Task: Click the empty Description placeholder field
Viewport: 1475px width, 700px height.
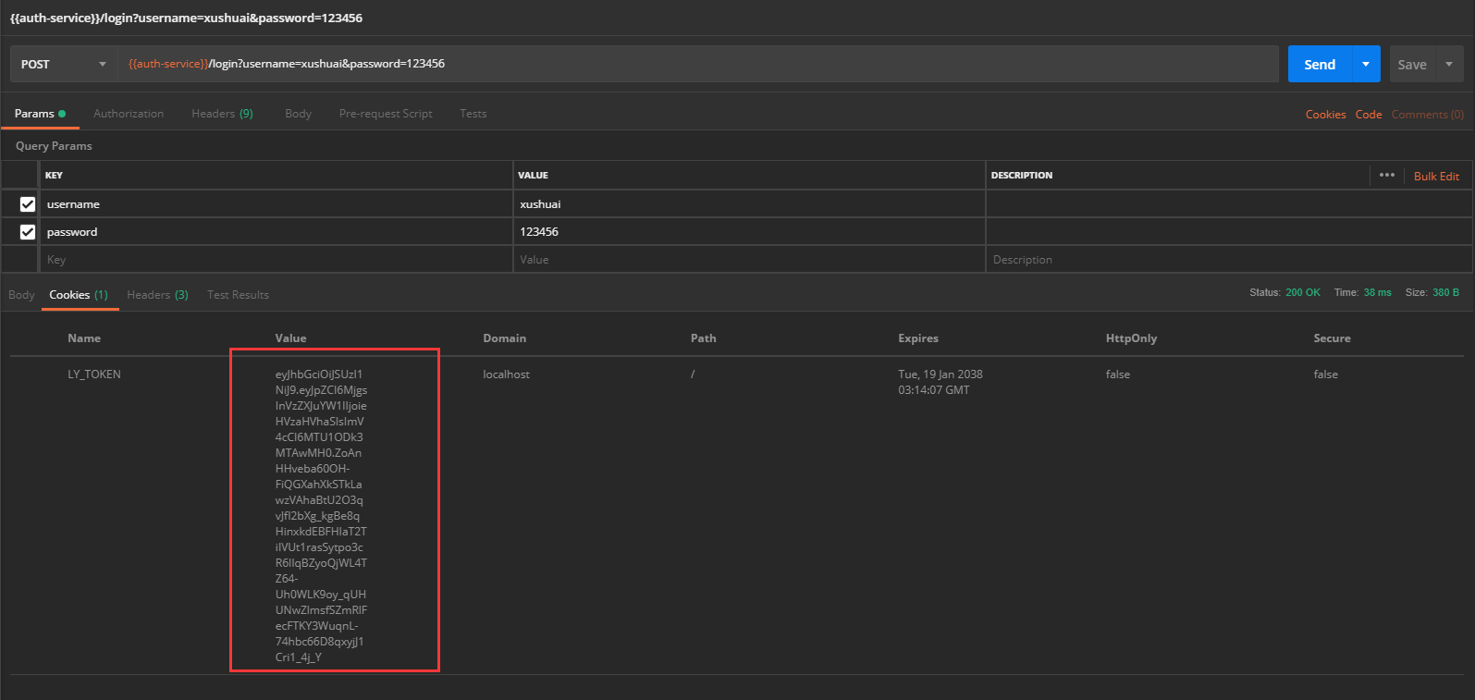Action: [1229, 260]
